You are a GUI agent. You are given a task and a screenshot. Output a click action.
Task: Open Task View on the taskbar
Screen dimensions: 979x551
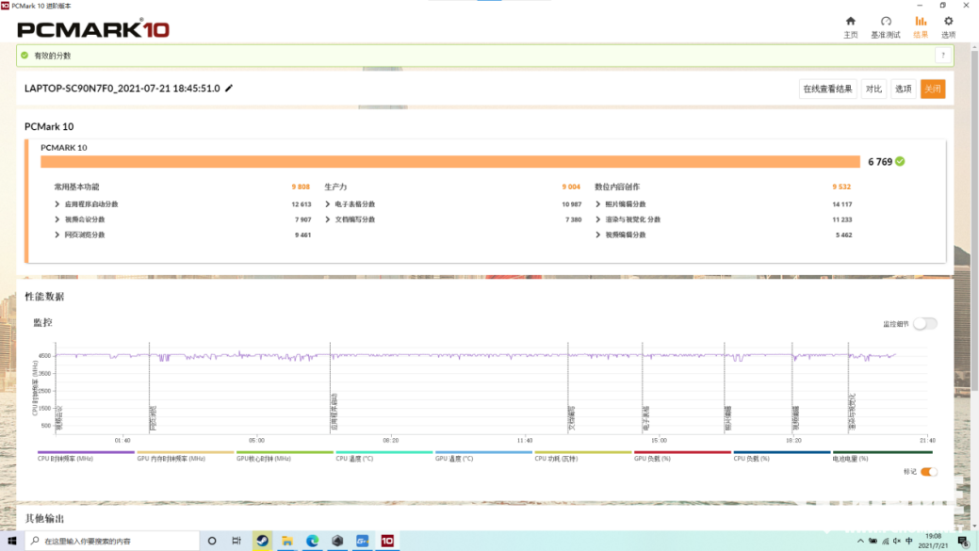[x=236, y=541]
